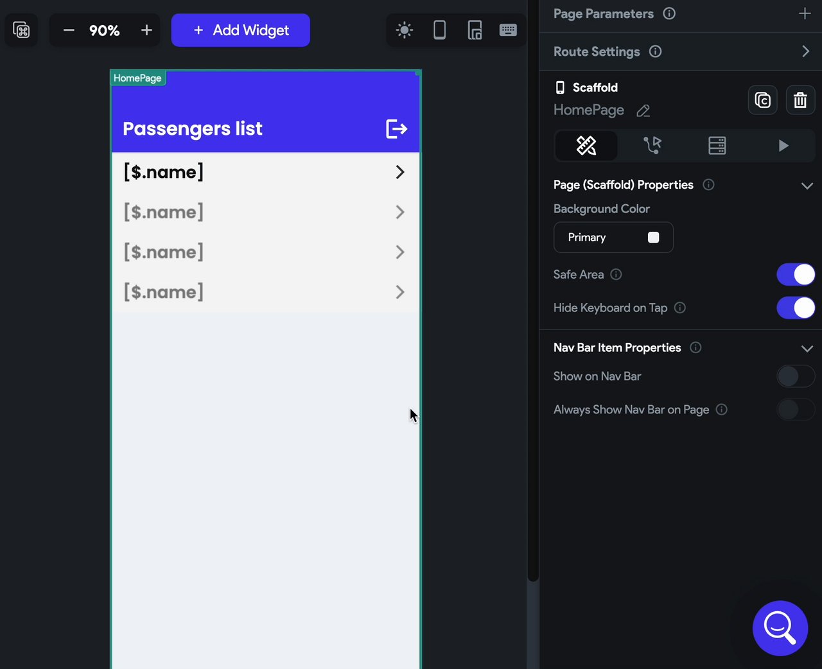822x669 pixels.
Task: Expand Route Settings
Action: pos(805,51)
